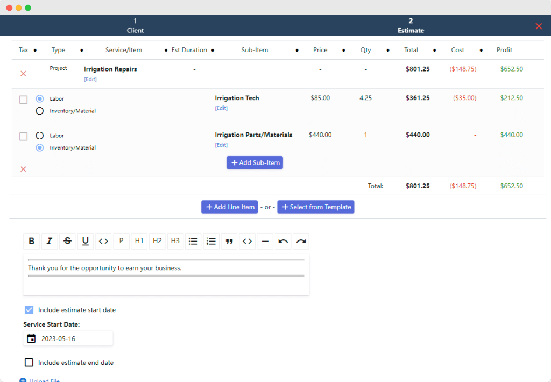Apply bold formatting in the text editor
The image size is (551, 382).
[31, 241]
